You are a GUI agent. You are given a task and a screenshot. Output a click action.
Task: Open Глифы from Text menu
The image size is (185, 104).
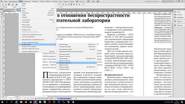37,15
